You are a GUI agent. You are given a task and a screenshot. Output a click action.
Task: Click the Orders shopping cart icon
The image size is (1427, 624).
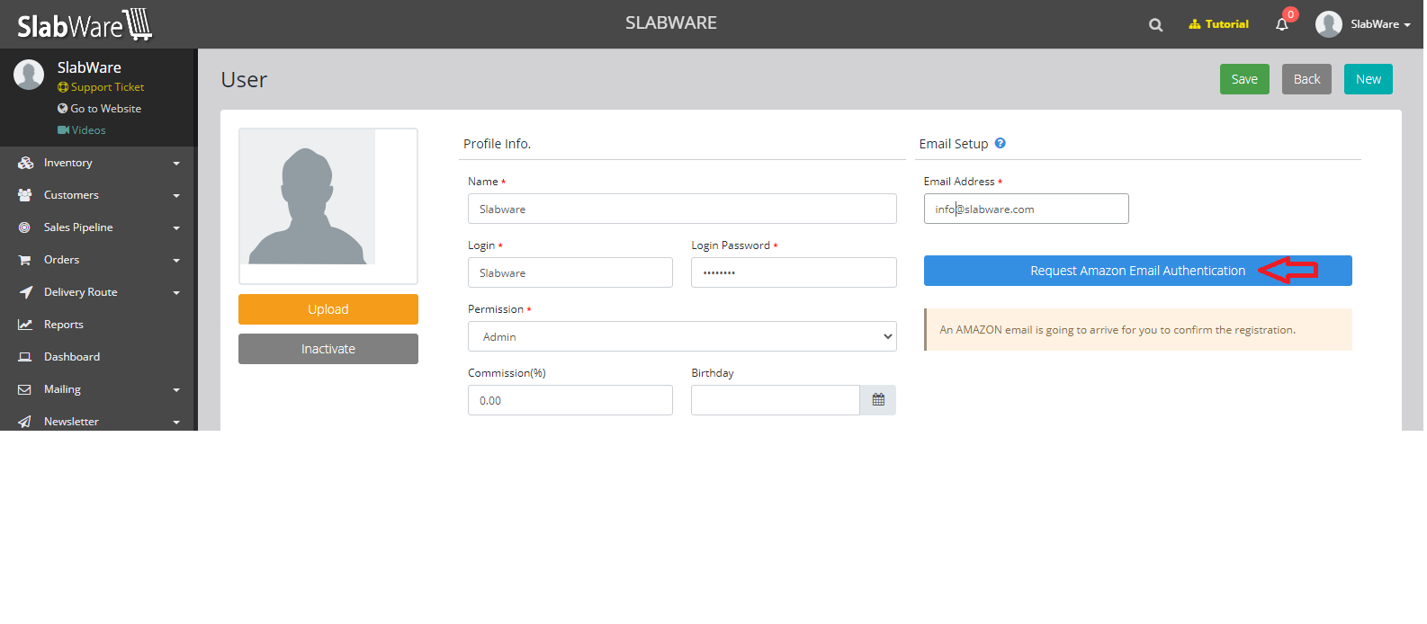(x=24, y=260)
